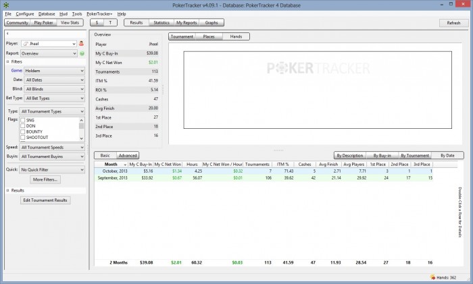The height and width of the screenshot is (284, 473).
Task: Open the Tools menu
Action: coord(77,14)
